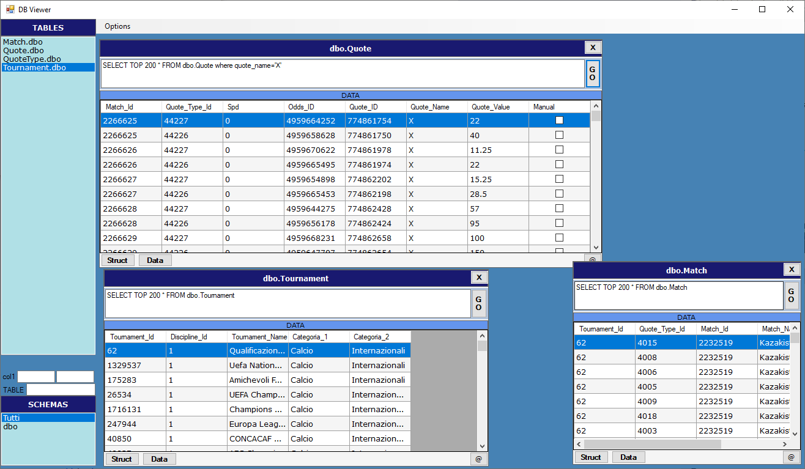Select the Tutti schema entry

pyautogui.click(x=48, y=418)
